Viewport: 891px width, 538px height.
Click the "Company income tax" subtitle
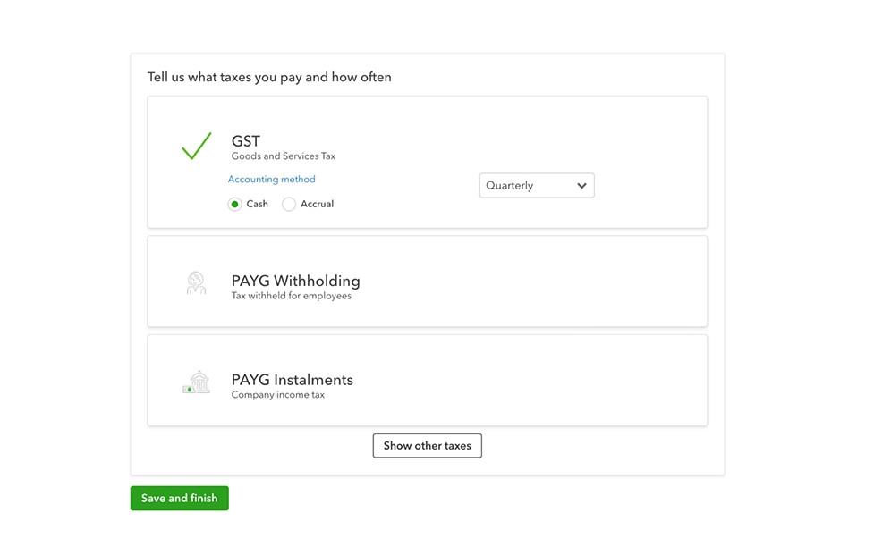click(x=277, y=395)
